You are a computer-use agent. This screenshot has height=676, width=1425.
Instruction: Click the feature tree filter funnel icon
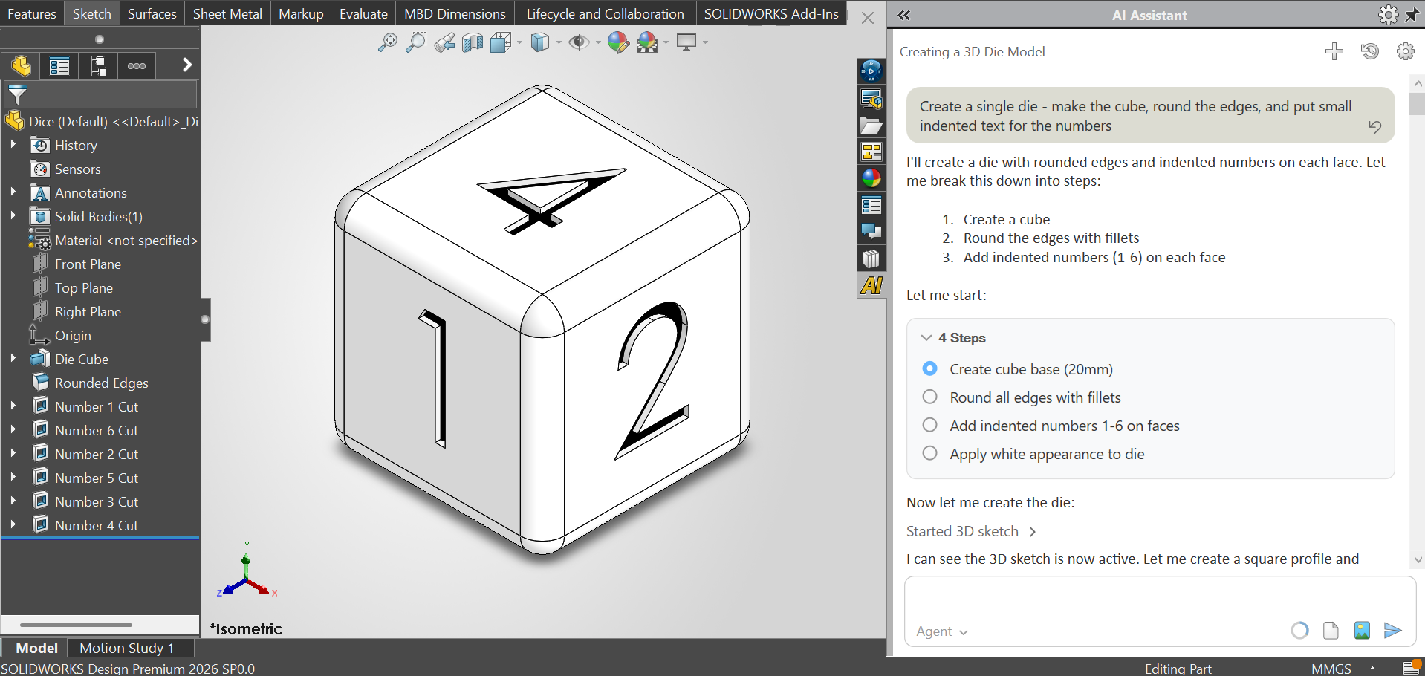[17, 95]
